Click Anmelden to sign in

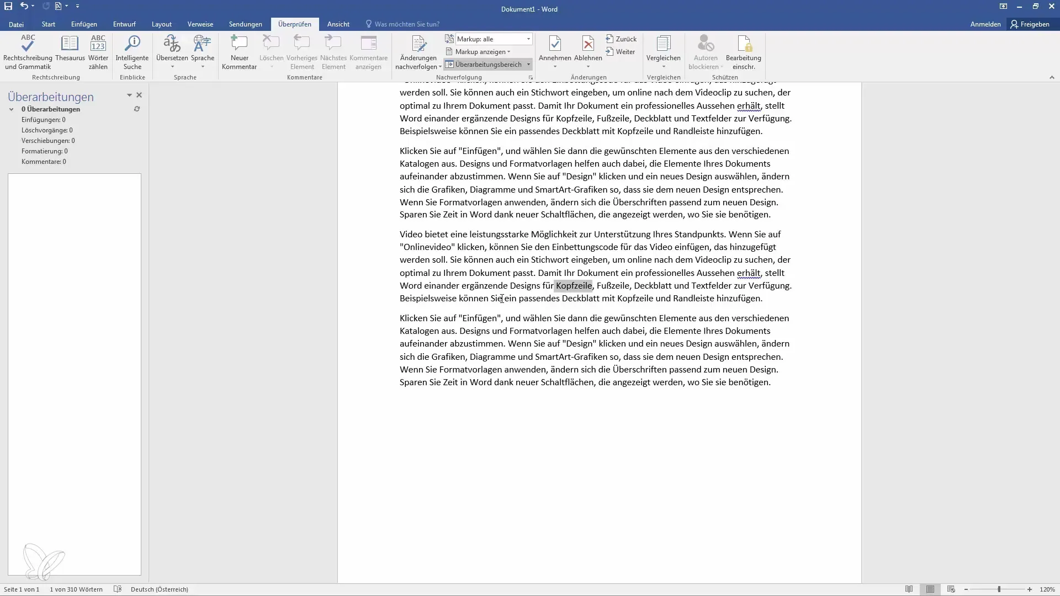985,24
